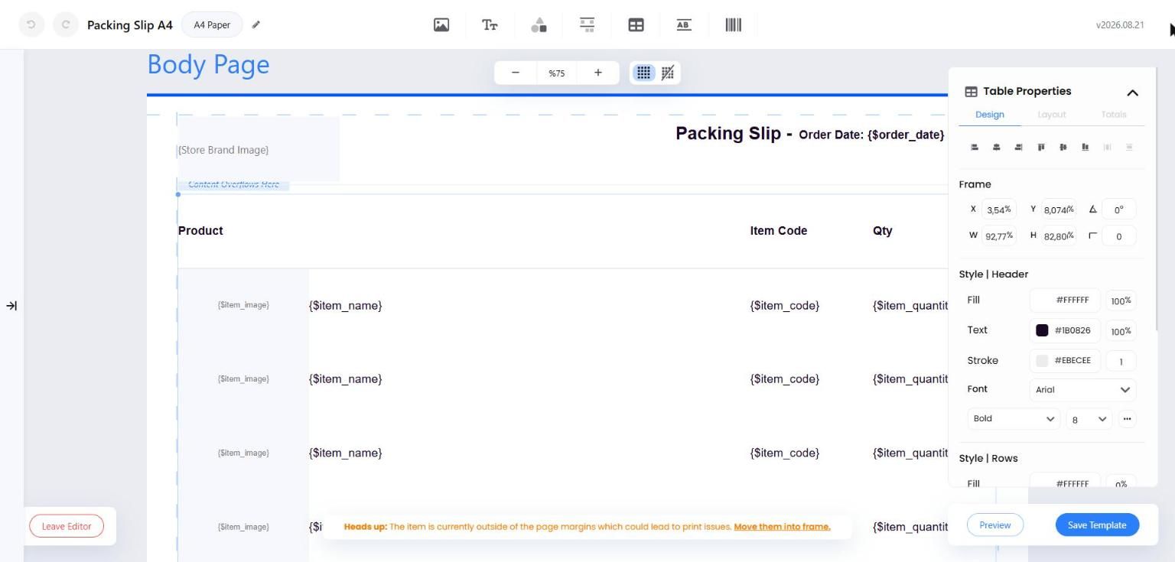Click the pencil icon to rename template

(256, 24)
